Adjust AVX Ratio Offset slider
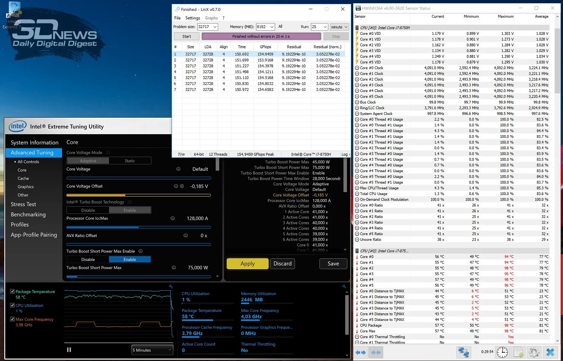563x361 pixels. (x=139, y=244)
